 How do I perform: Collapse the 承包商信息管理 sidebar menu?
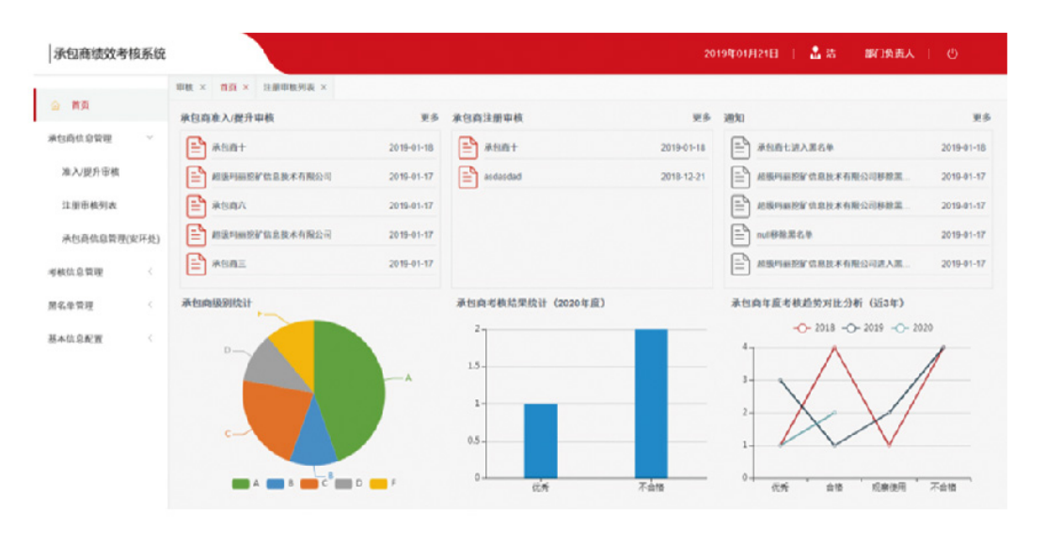pyautogui.click(x=150, y=138)
